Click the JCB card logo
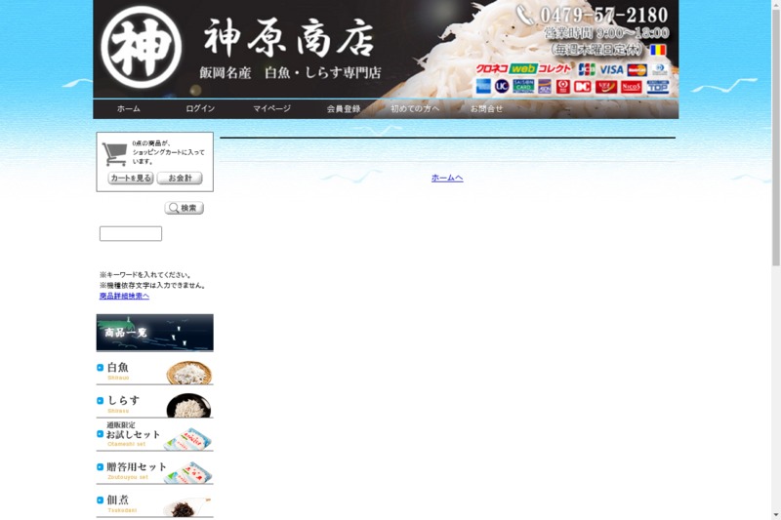 [586, 69]
